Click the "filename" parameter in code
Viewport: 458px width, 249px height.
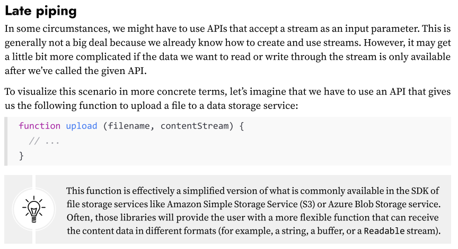[129, 126]
